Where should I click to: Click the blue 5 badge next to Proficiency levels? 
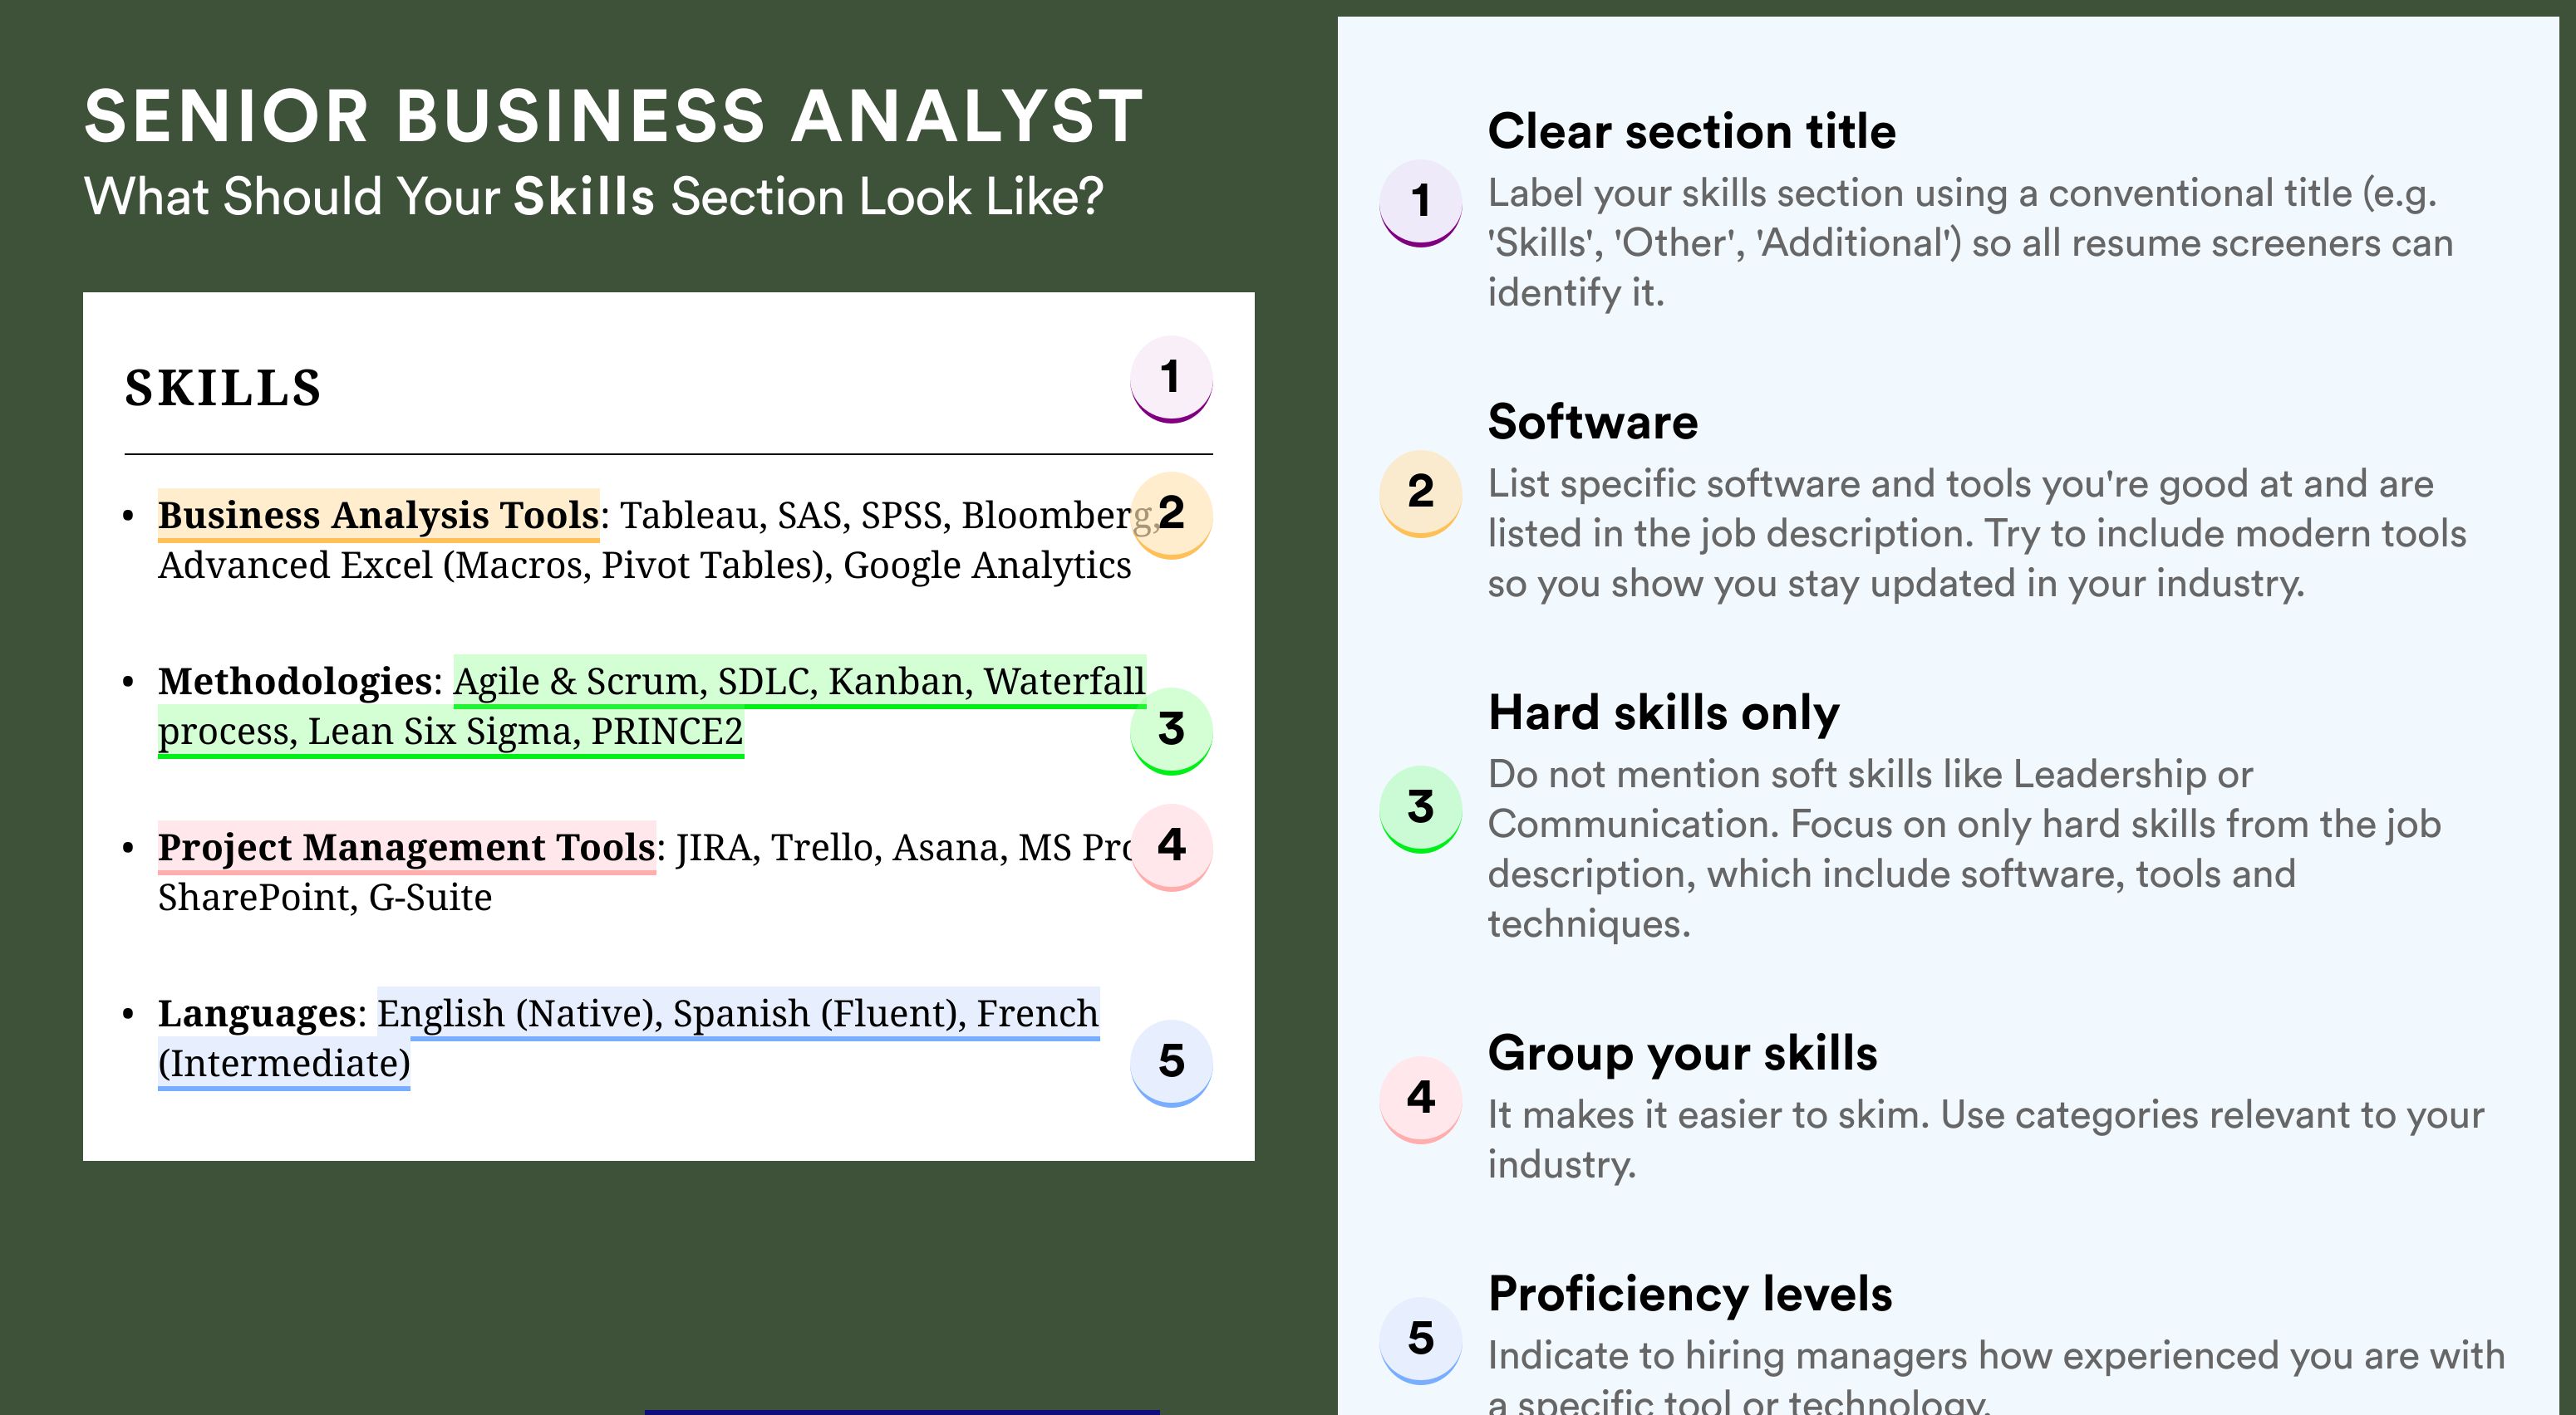point(1421,1340)
